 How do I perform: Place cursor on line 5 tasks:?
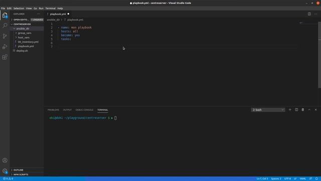pos(66,39)
